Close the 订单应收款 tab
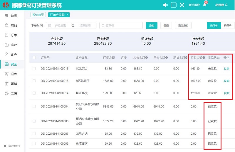The width and height of the screenshot is (235, 152). click(x=67, y=14)
